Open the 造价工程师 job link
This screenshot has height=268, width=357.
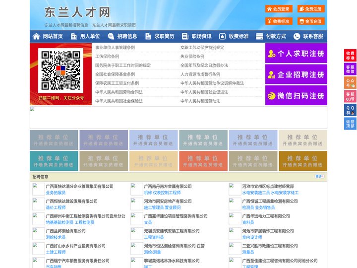pyautogui.click(x=56, y=207)
